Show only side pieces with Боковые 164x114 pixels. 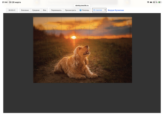tap(25, 10)
